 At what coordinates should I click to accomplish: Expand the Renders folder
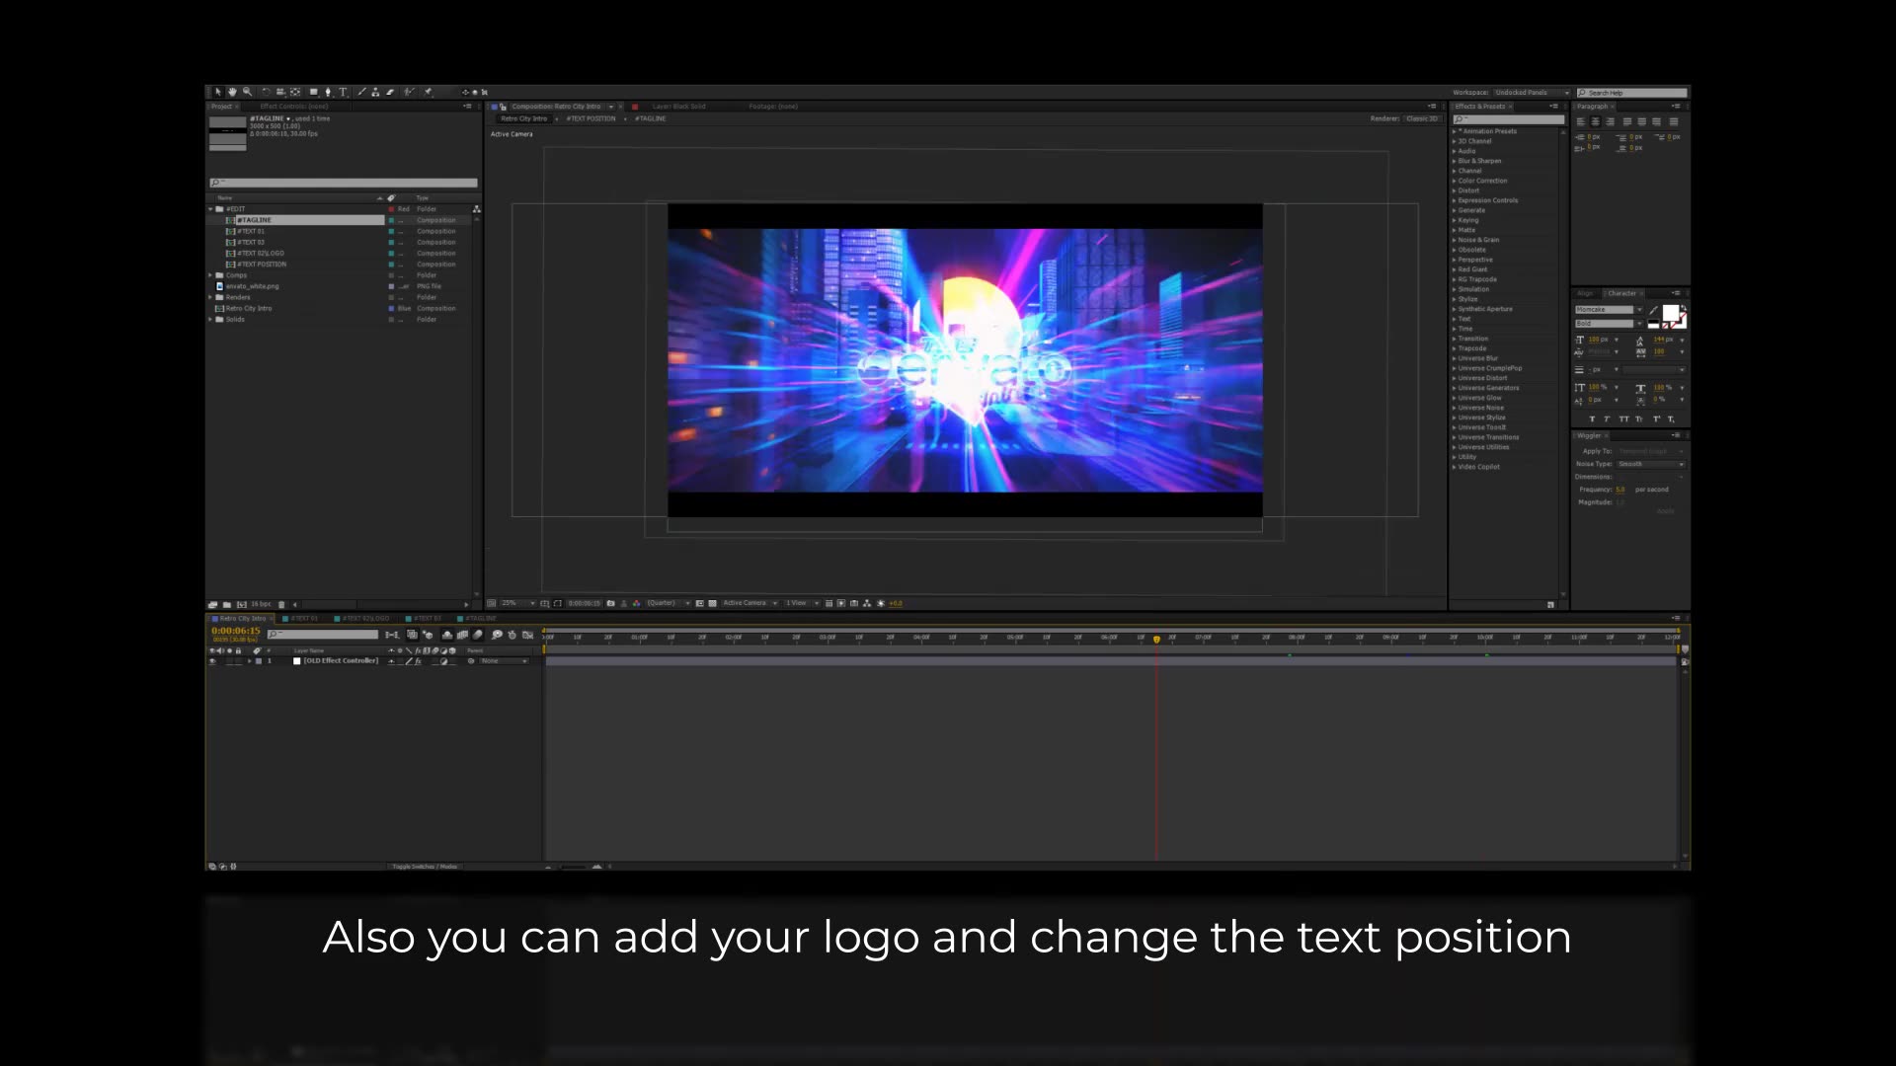click(210, 297)
